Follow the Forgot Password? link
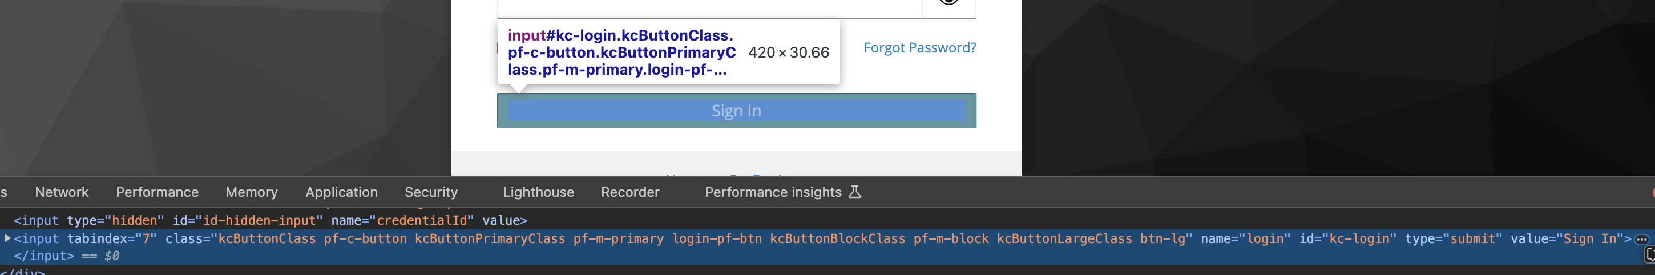 pos(919,47)
